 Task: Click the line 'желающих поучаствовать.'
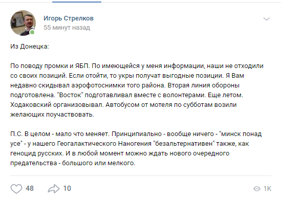(52, 115)
